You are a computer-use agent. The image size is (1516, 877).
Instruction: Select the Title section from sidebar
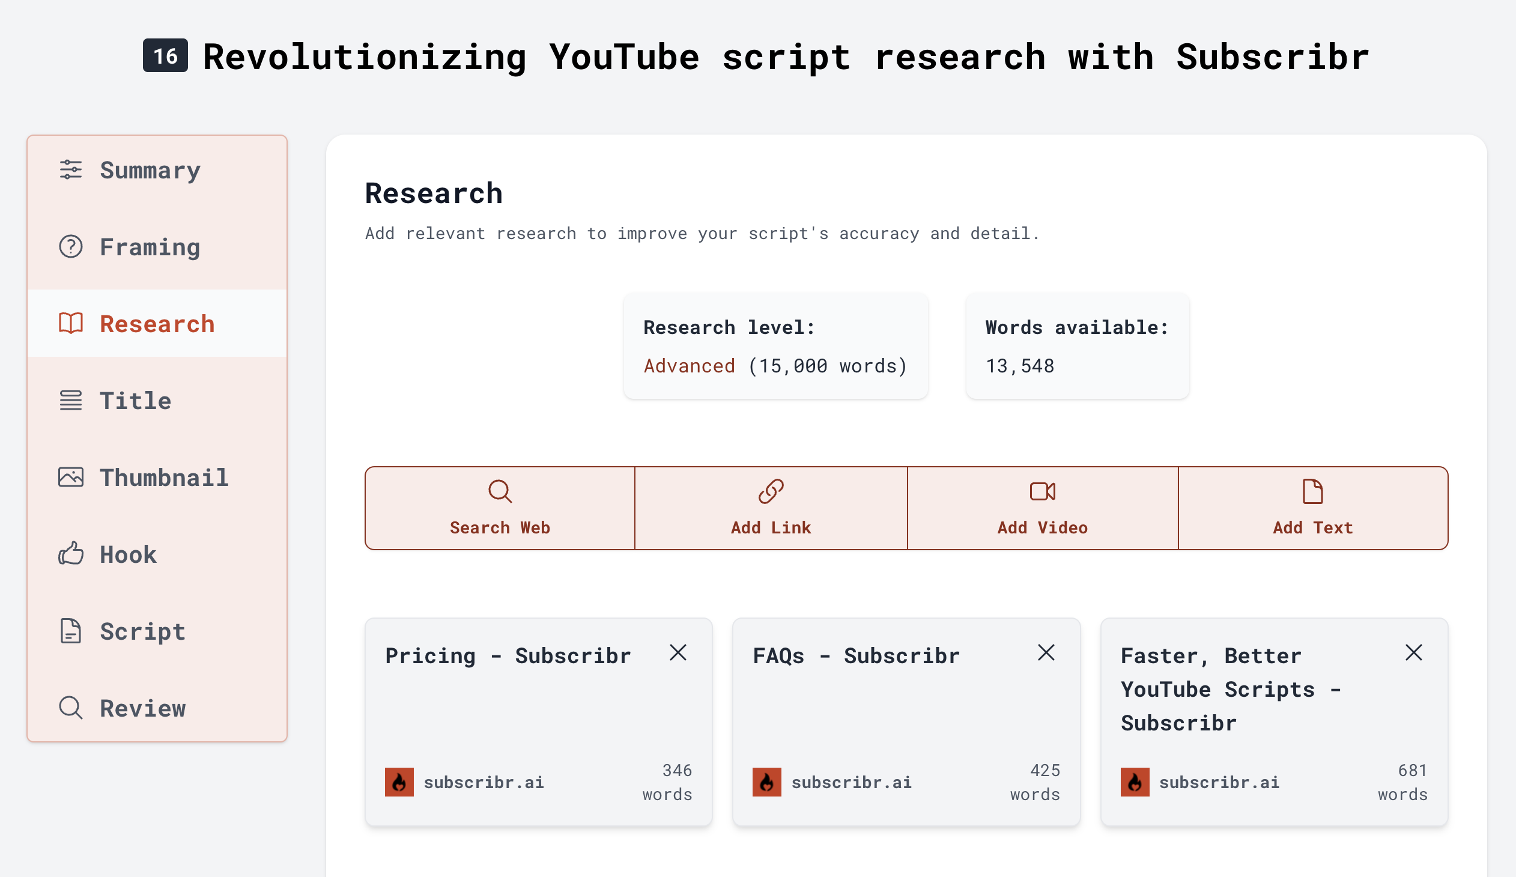click(x=156, y=400)
